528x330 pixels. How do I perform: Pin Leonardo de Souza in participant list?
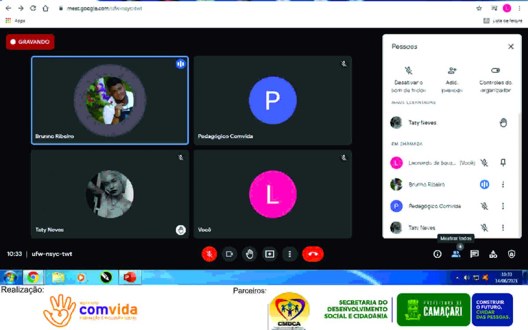[503, 163]
